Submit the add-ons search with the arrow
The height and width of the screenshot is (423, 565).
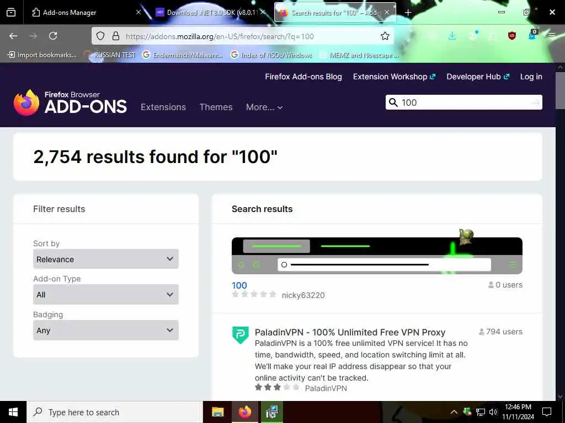(x=535, y=103)
